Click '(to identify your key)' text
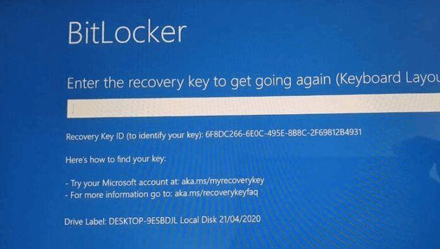 point(164,136)
